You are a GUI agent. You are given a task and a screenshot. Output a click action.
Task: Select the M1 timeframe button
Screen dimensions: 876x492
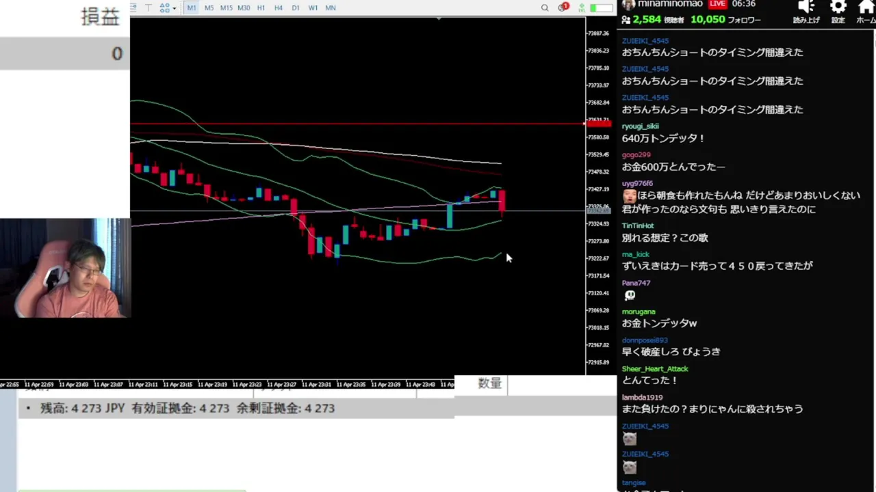click(x=191, y=8)
